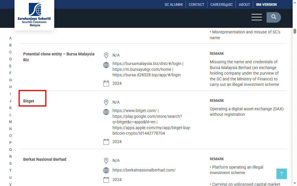Click globe icon for Berkat Nasional Berhad
Image resolution: width=297 pixels, height=186 pixels.
pos(106,170)
